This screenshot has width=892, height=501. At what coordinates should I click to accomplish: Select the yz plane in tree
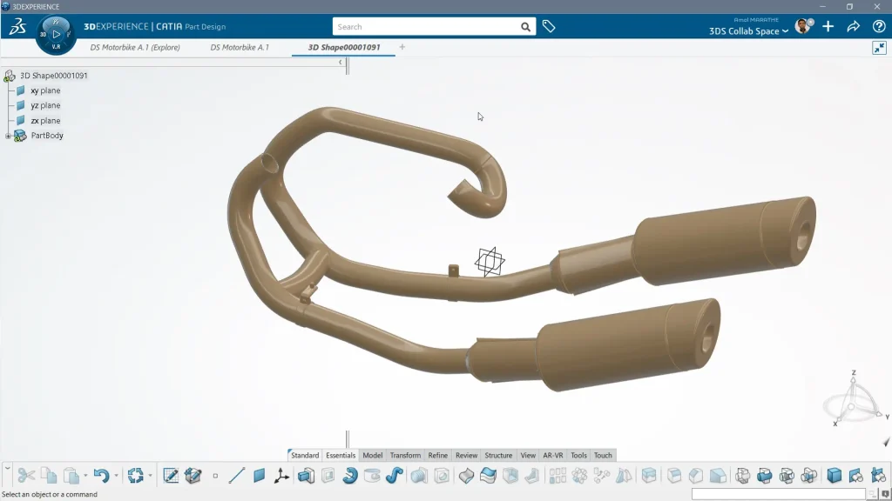(x=44, y=105)
